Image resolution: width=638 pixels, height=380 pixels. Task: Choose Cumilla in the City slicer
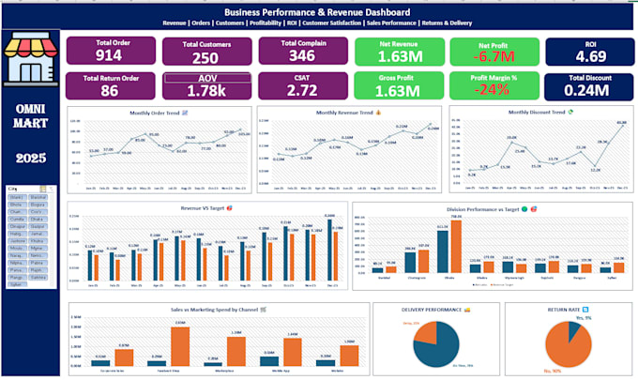[x=17, y=220]
